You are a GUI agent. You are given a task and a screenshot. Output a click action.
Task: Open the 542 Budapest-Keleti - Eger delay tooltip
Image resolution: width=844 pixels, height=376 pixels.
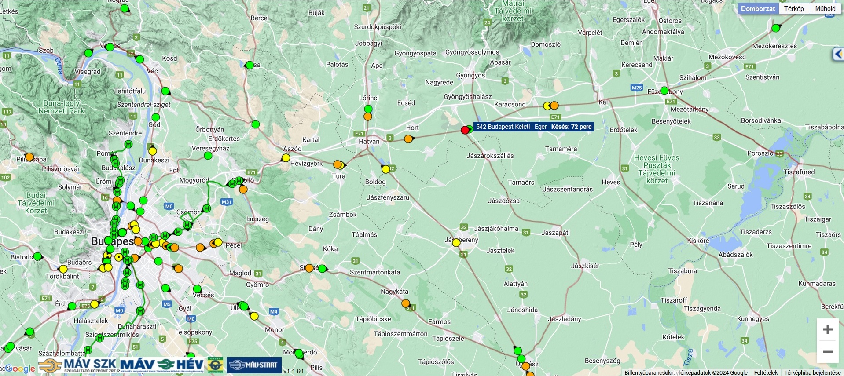tap(534, 127)
